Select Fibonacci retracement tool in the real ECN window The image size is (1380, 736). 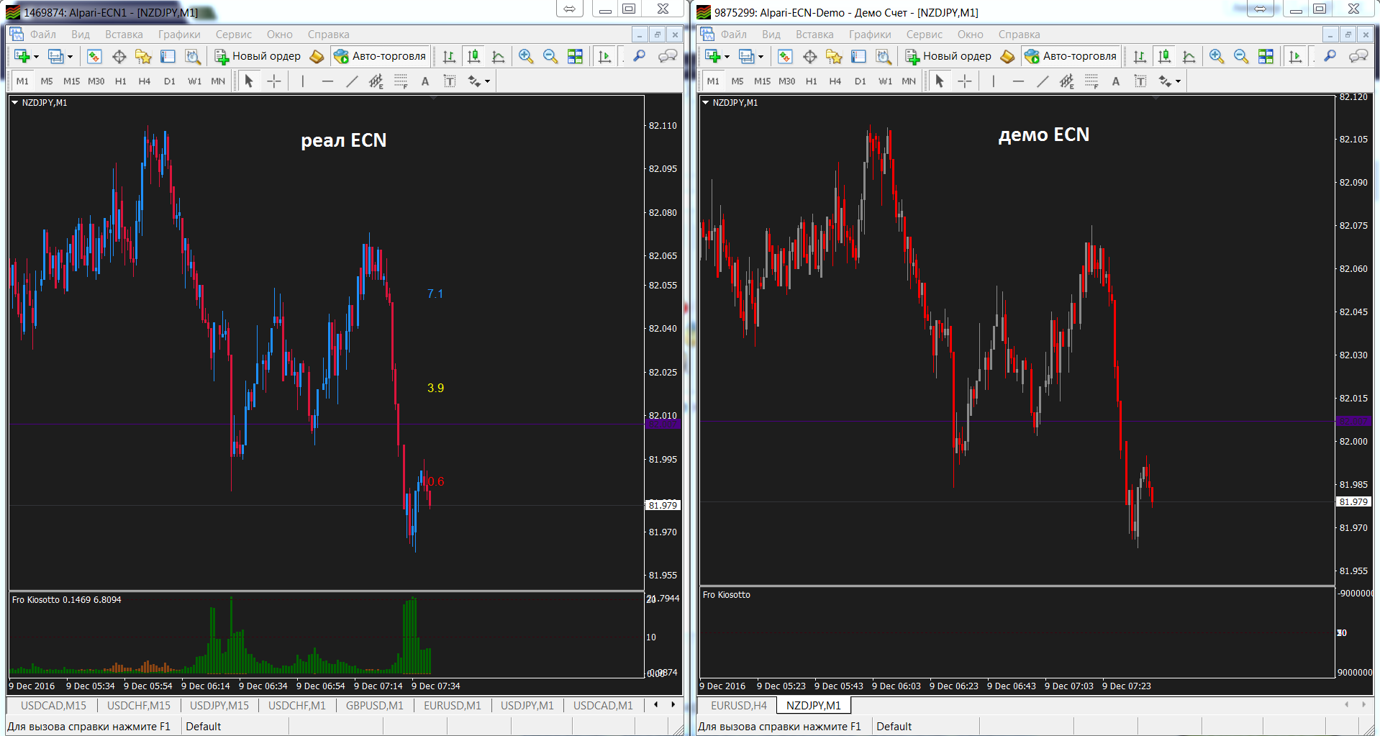(401, 81)
